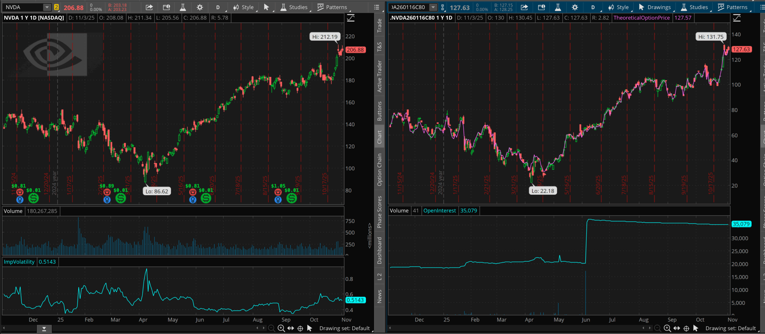
Task: Click the quick quote info icon in the left chart toolbar
Action: [x=166, y=7]
